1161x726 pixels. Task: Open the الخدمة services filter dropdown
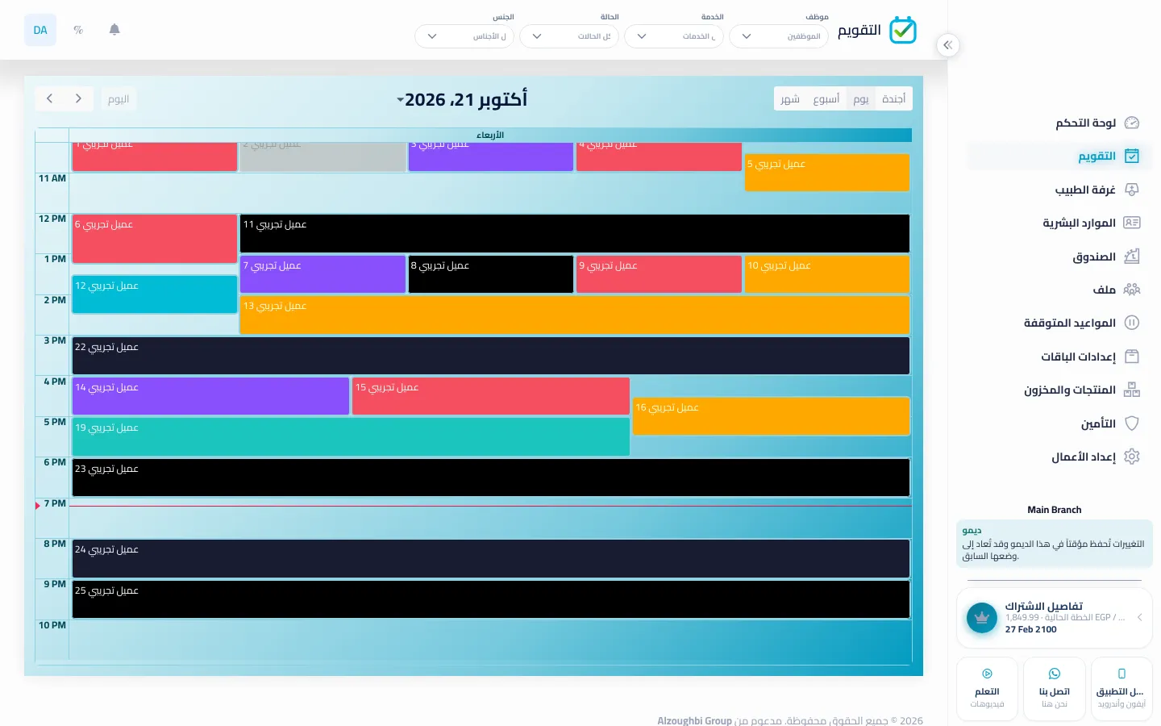pos(674,36)
